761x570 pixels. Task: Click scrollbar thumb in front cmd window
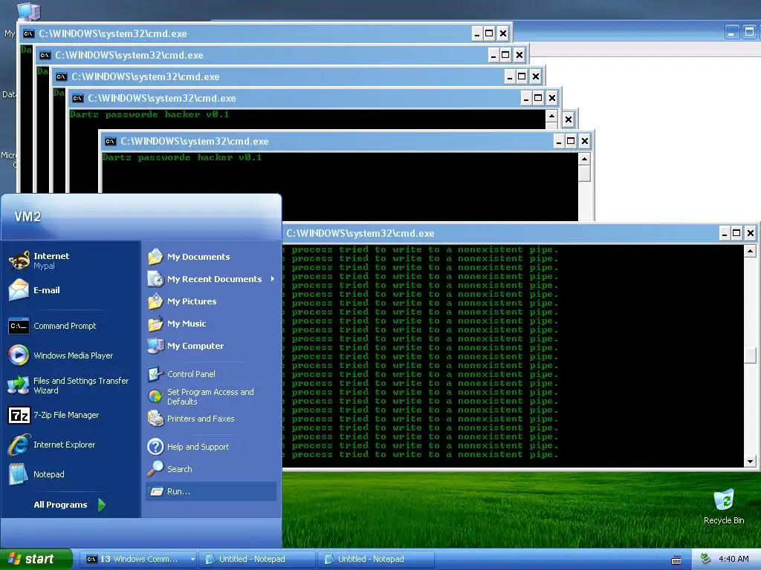click(751, 356)
